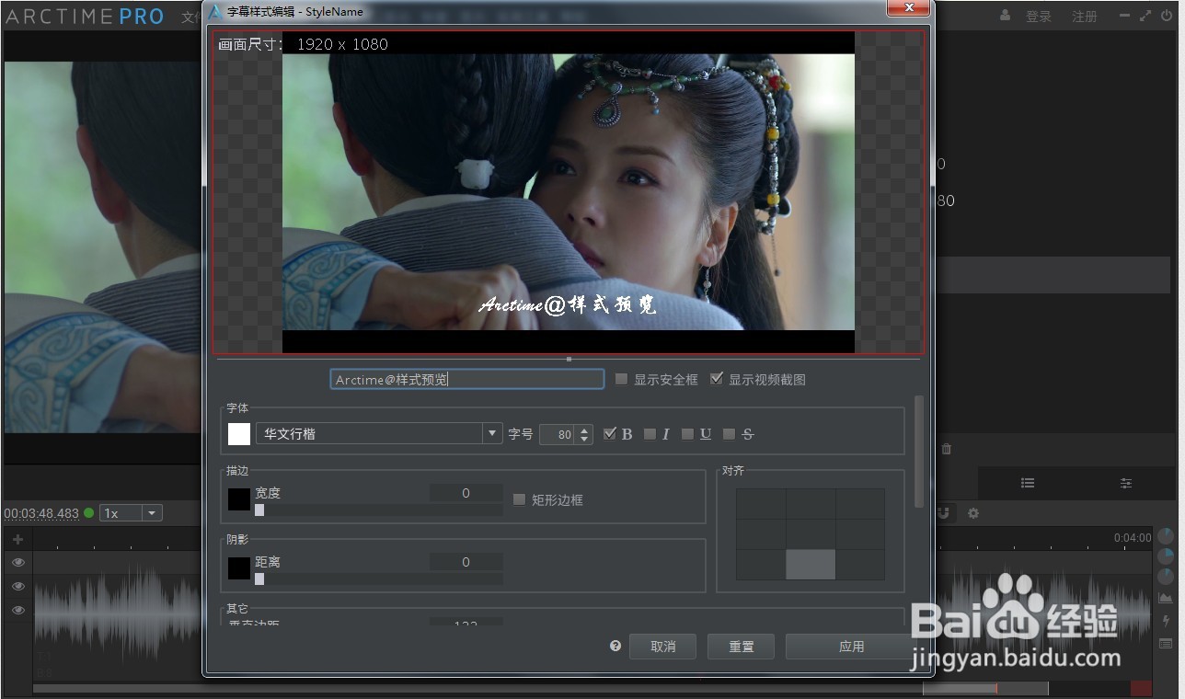This screenshot has width=1185, height=699.
Task: Click the style preview video thumbnail
Action: [569, 192]
